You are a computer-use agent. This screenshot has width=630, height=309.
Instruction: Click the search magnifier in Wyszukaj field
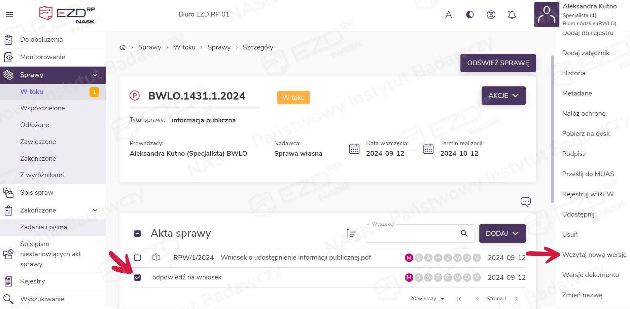[464, 233]
